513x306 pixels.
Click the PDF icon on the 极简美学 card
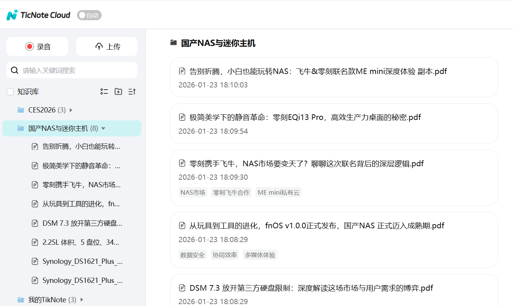pos(182,117)
